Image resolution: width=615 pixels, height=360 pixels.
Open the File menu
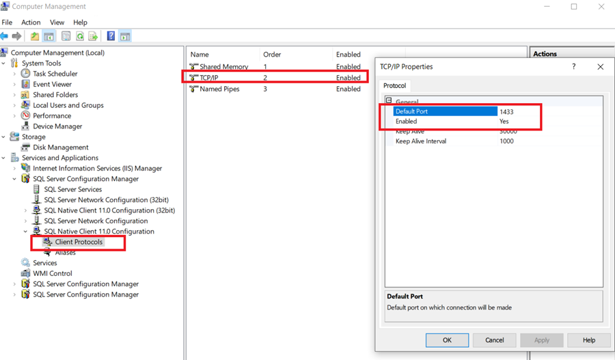[7, 23]
